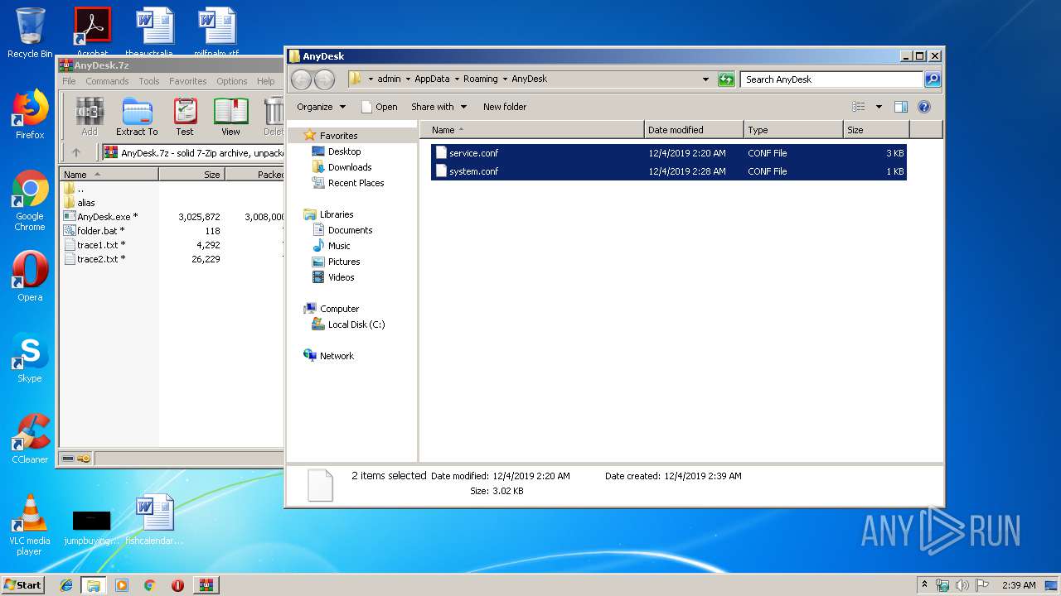The image size is (1061, 596).
Task: Sort the archive list by the Name column
Action: (x=109, y=174)
